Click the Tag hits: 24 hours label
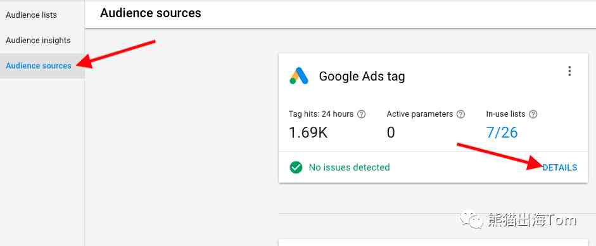Viewport: 596px width, 246px height. click(321, 114)
